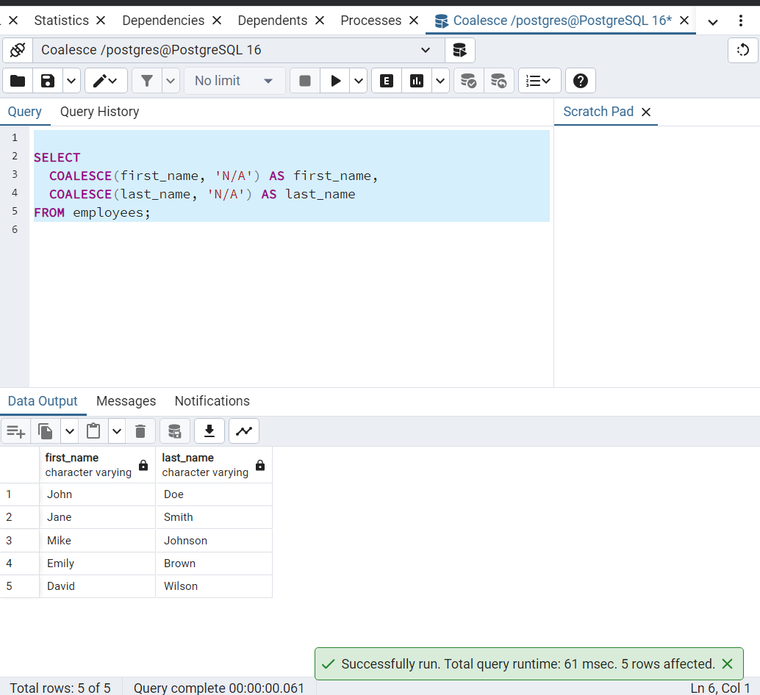Click the new query tool database icon
Viewport: 760px width, 695px height.
point(459,50)
